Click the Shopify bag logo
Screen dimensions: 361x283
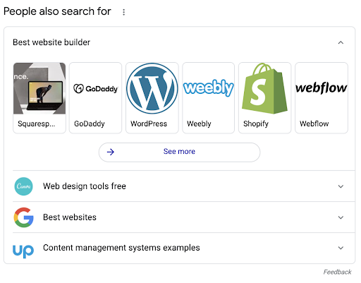pyautogui.click(x=265, y=88)
